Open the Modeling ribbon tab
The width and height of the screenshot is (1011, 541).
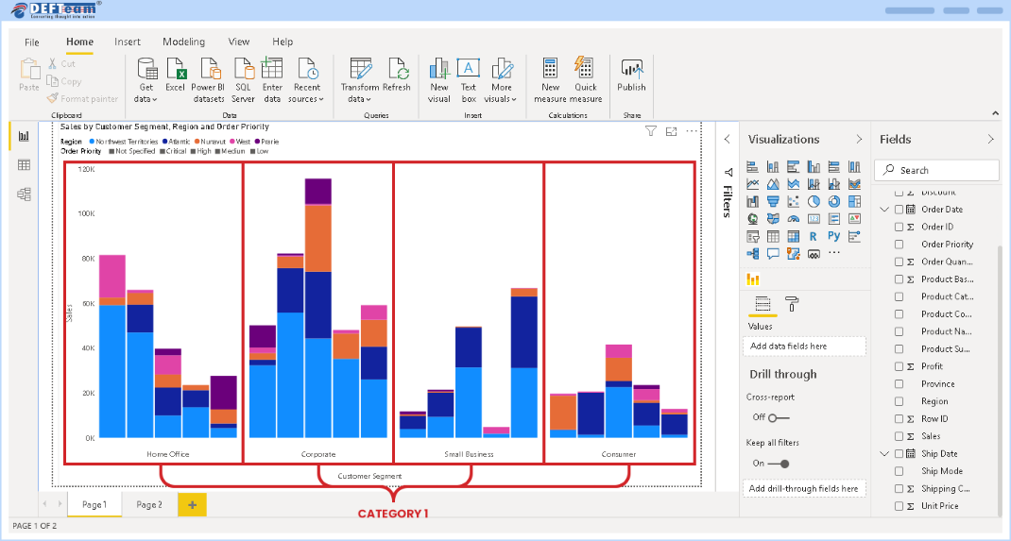point(183,42)
